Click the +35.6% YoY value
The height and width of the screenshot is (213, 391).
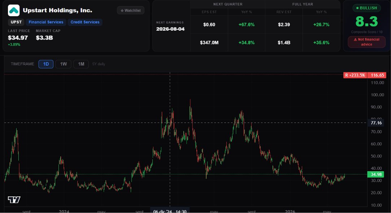tap(321, 43)
